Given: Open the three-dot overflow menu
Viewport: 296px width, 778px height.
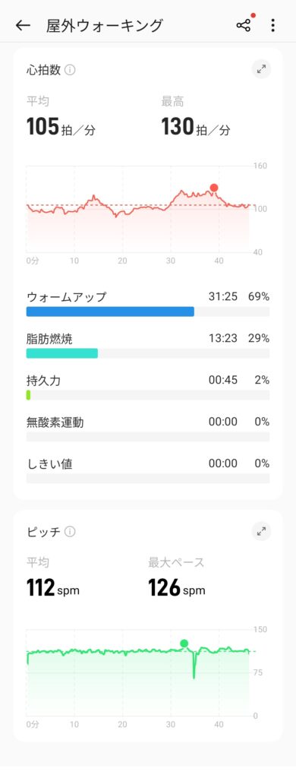Looking at the screenshot, I should pos(272,25).
